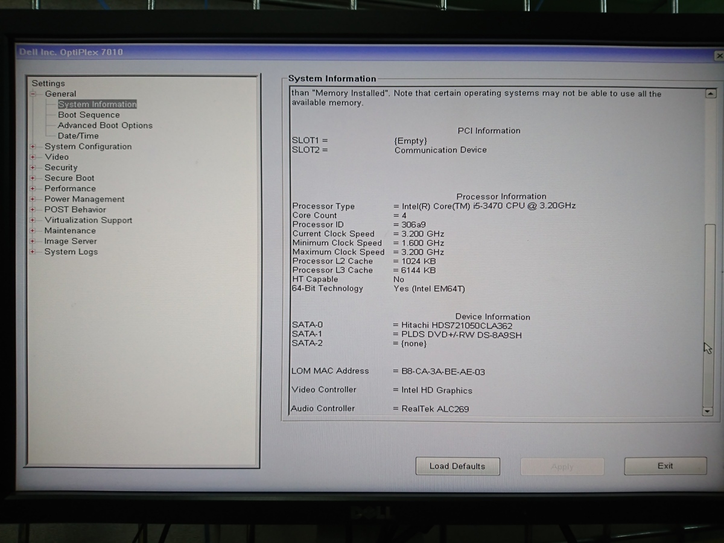
Task: Open the Boot Sequence settings
Action: (x=89, y=115)
